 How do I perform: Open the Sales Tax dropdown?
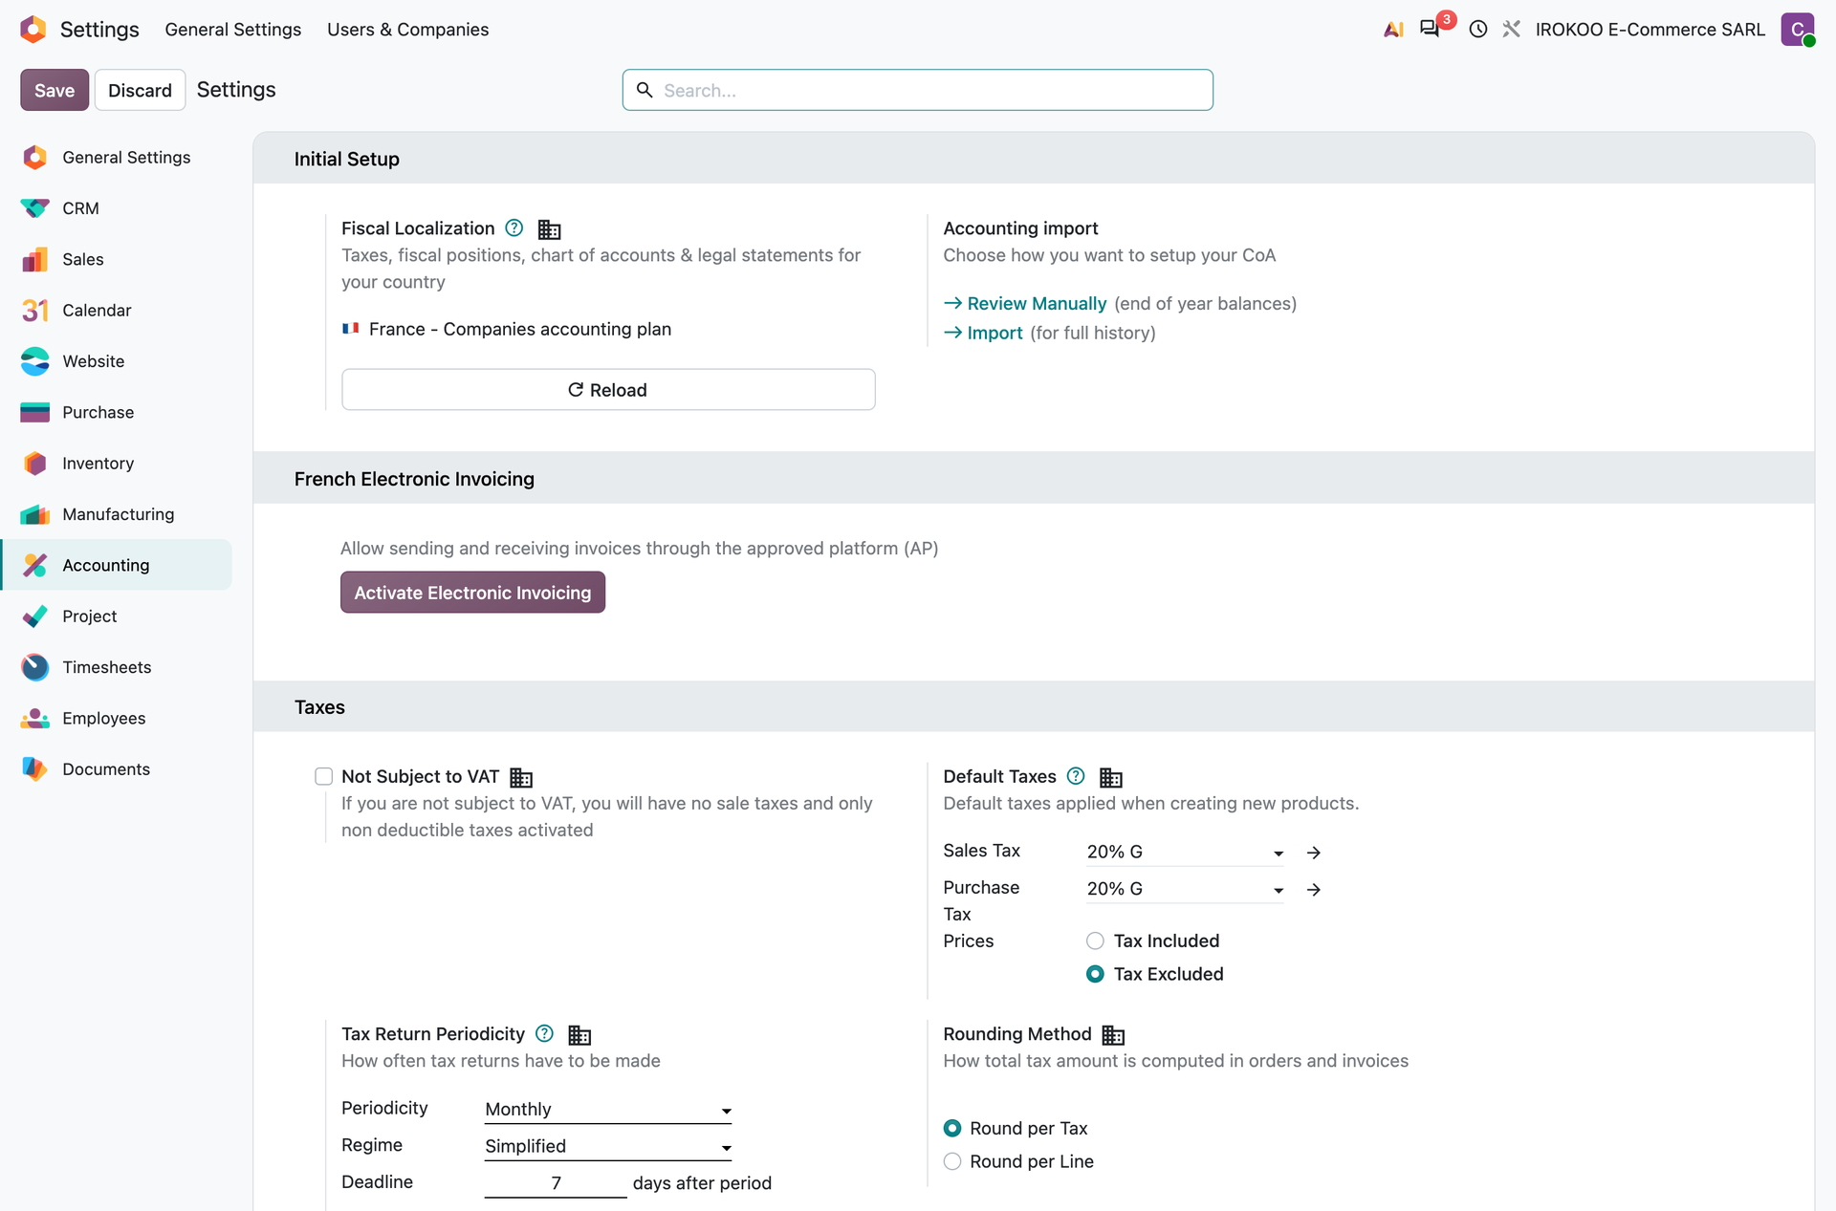pyautogui.click(x=1185, y=852)
